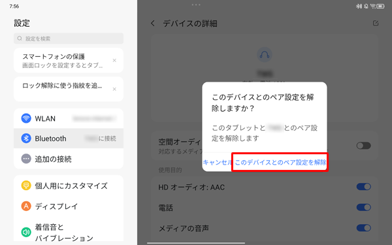Tap the green speaker sound icon
The height and width of the screenshot is (245, 392).
click(26, 232)
